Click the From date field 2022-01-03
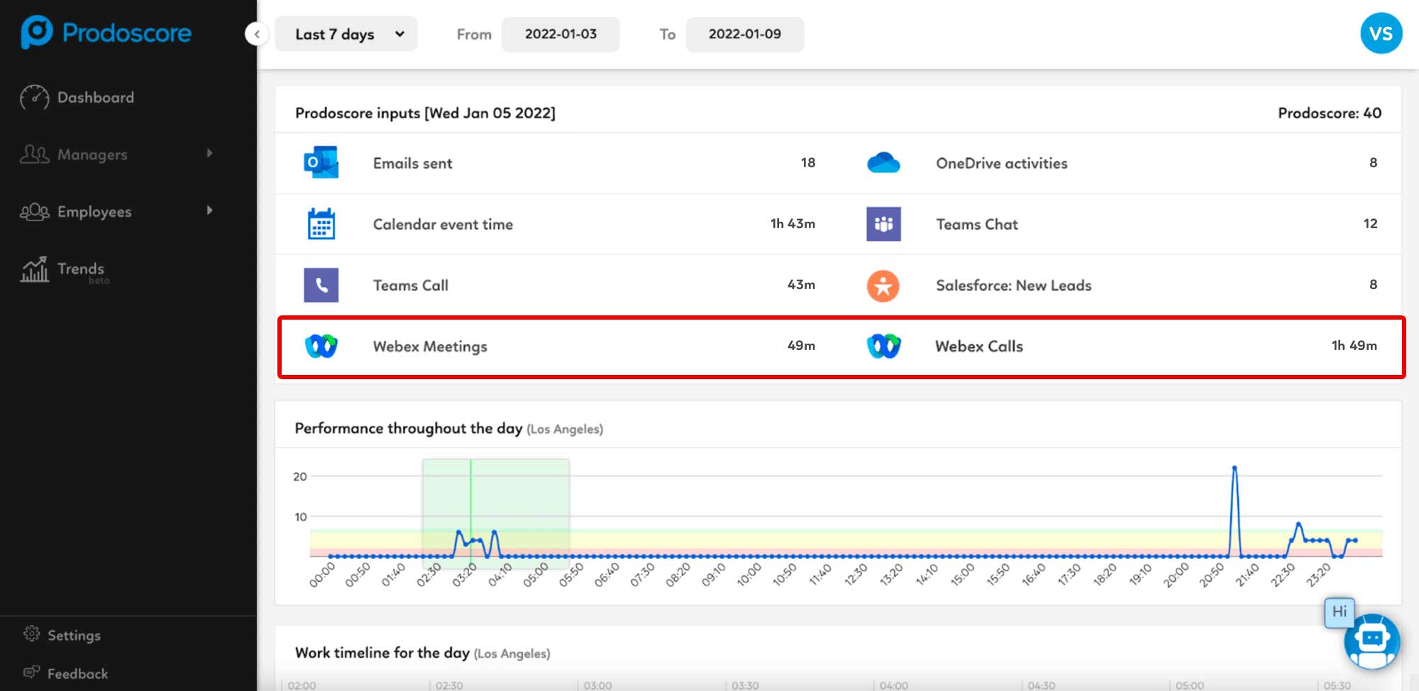 tap(561, 34)
